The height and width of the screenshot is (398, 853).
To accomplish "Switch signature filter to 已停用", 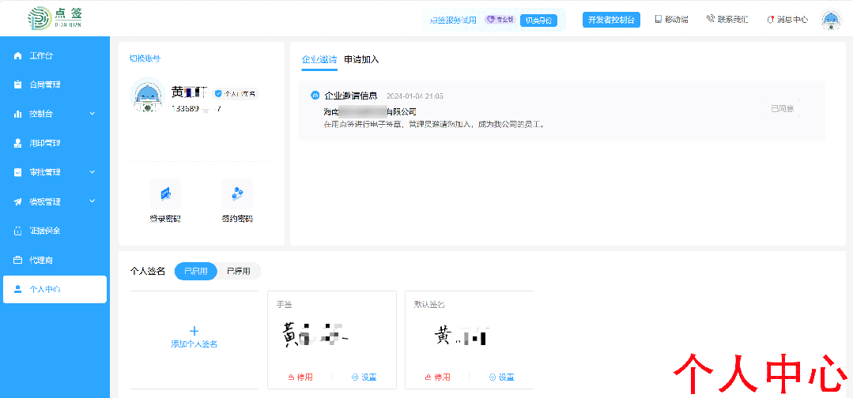I will tap(238, 271).
